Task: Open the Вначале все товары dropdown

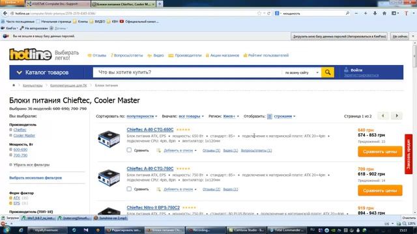Action: coord(191,116)
